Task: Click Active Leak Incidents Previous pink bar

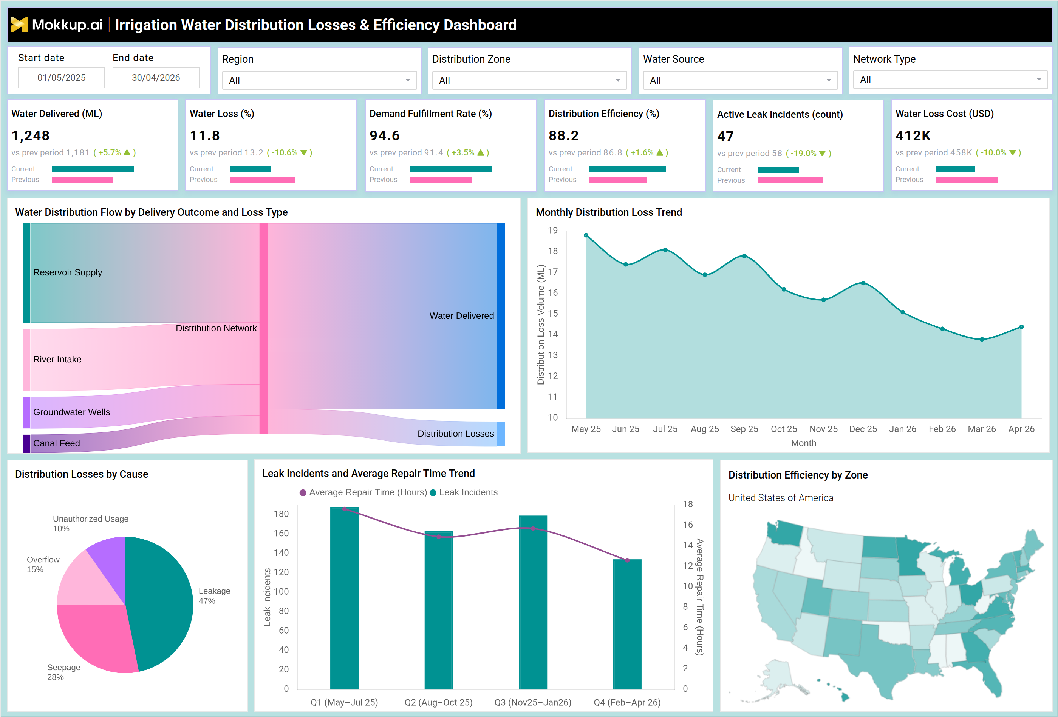Action: click(x=790, y=180)
